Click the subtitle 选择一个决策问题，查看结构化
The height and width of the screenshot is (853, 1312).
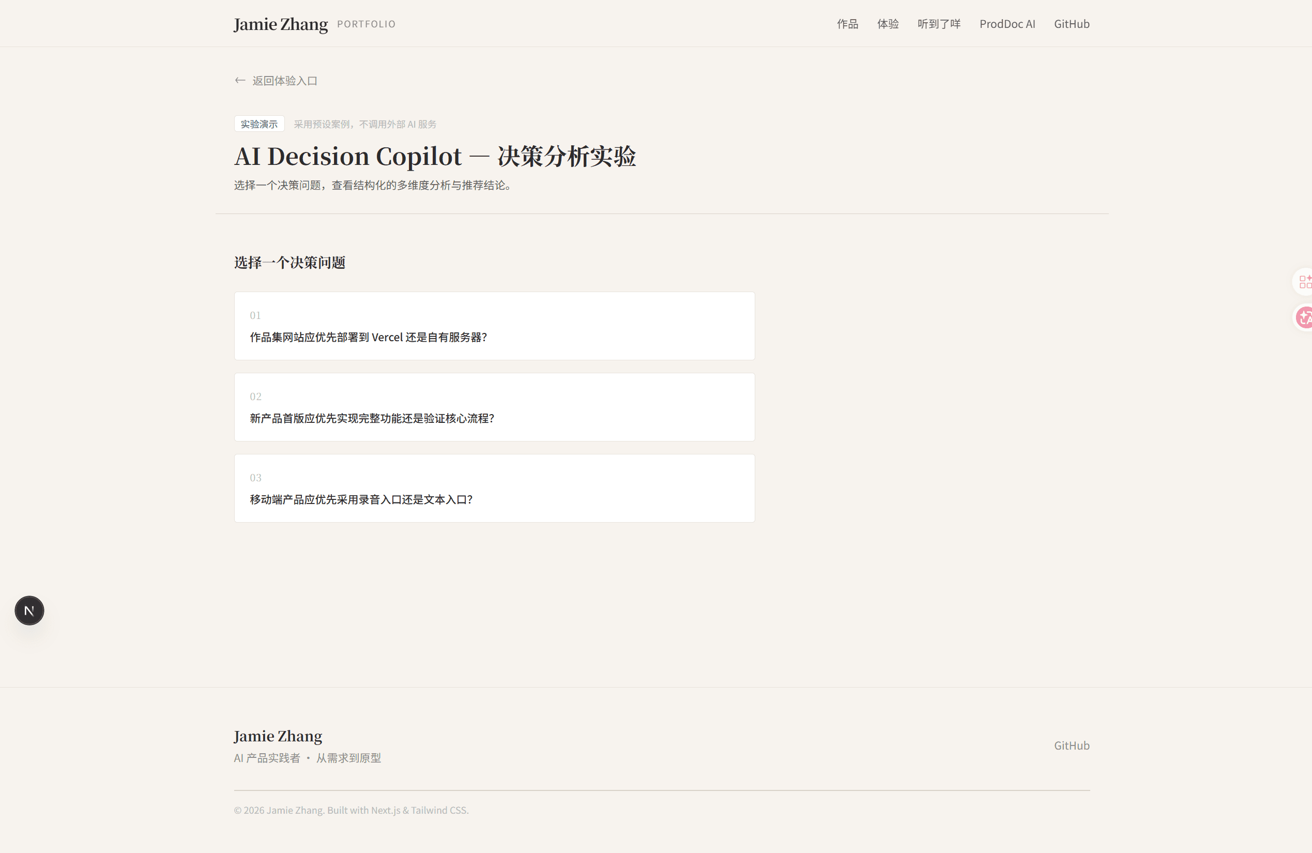pyautogui.click(x=374, y=185)
